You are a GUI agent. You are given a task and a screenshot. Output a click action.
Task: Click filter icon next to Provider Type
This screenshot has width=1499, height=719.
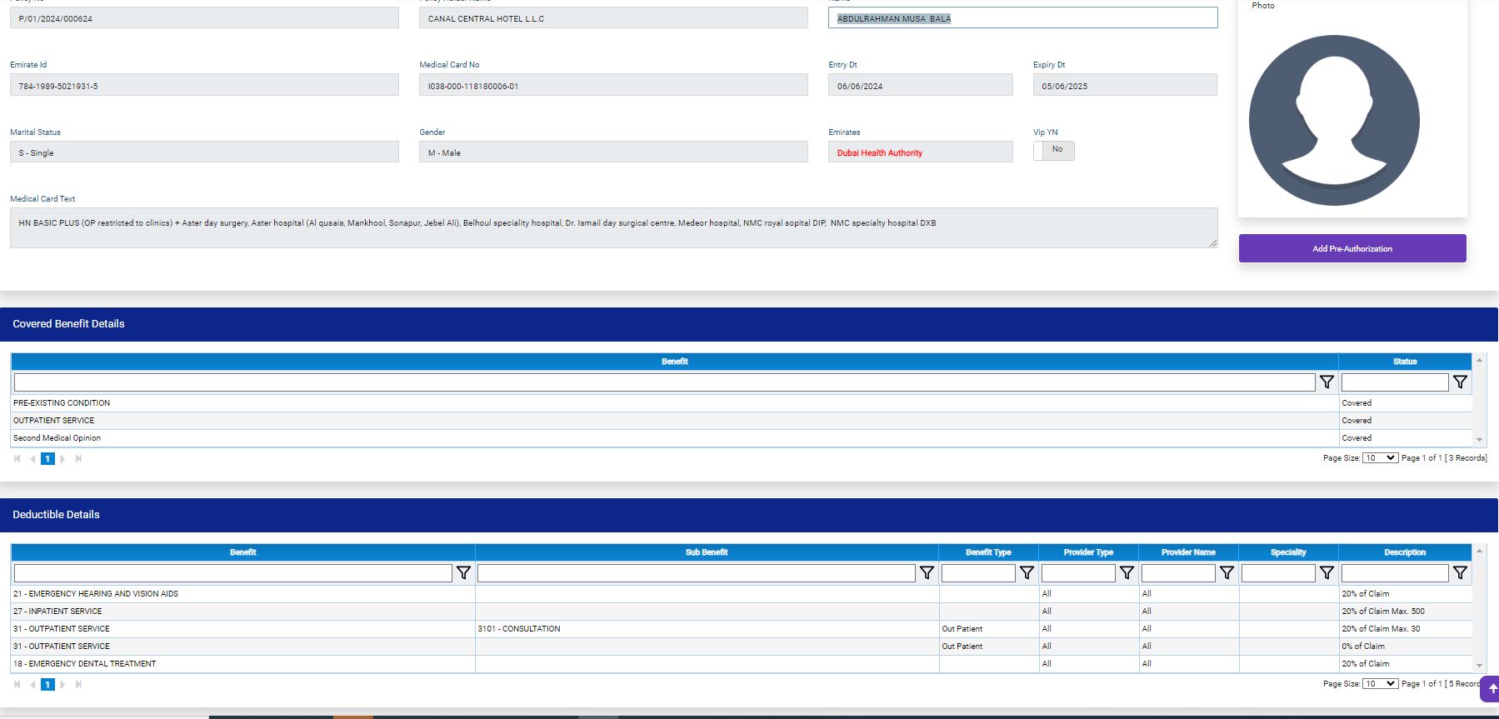[1127, 573]
